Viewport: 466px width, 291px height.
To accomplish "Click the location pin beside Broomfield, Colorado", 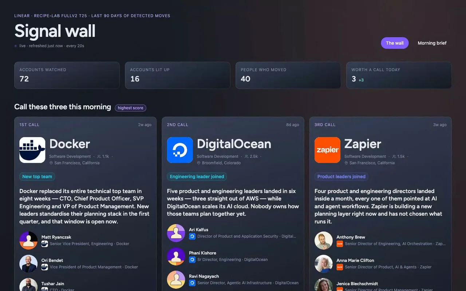I will click(x=199, y=163).
